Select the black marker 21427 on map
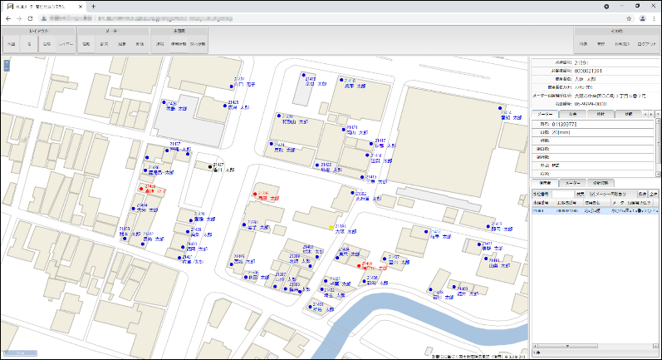The image size is (662, 360). click(210, 167)
